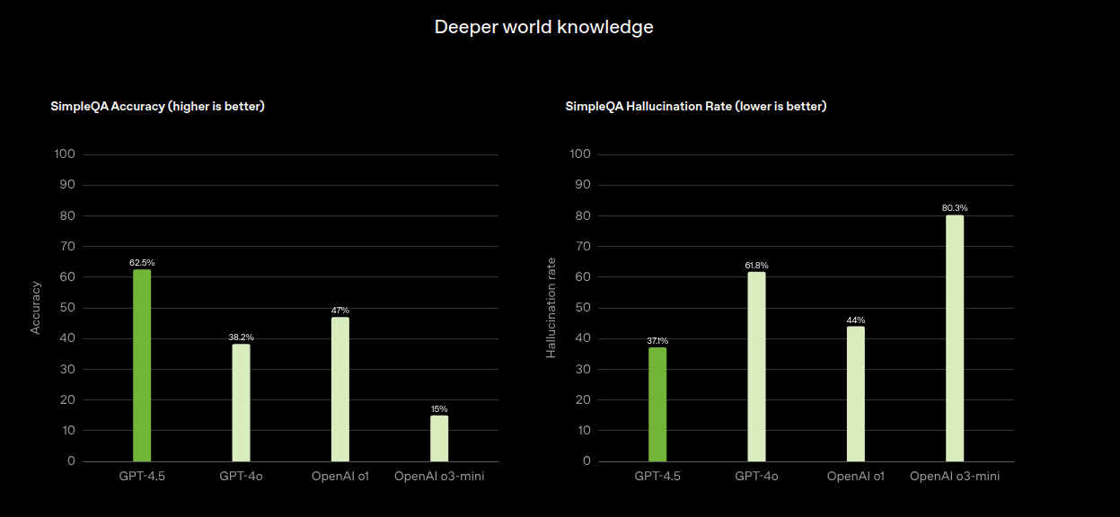Click the 100 tick on accuracy chart axis
Viewport: 1120px width, 517px height.
pos(65,154)
